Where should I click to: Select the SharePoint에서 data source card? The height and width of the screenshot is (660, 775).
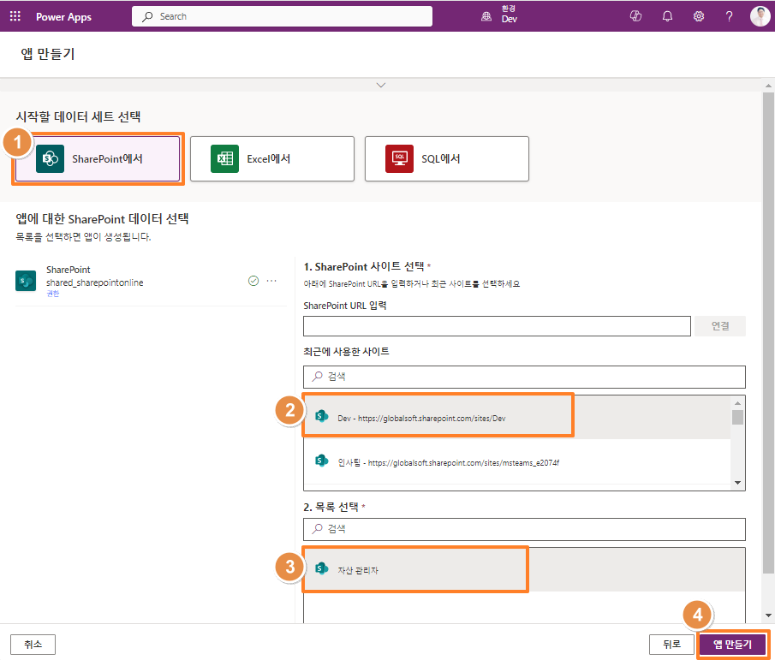point(98,158)
